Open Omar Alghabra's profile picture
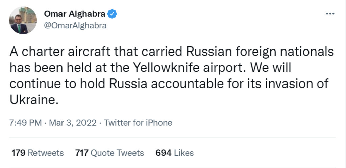346x168 pixels. pyautogui.click(x=23, y=20)
